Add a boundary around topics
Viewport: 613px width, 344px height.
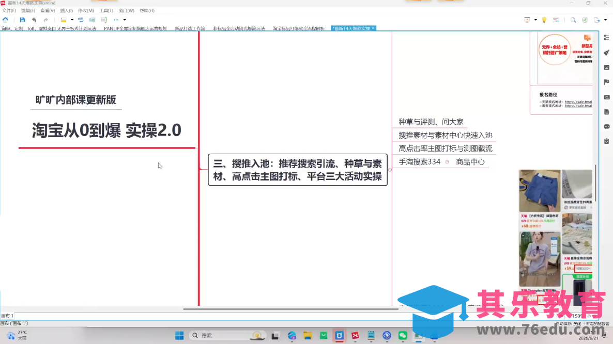coord(93,20)
